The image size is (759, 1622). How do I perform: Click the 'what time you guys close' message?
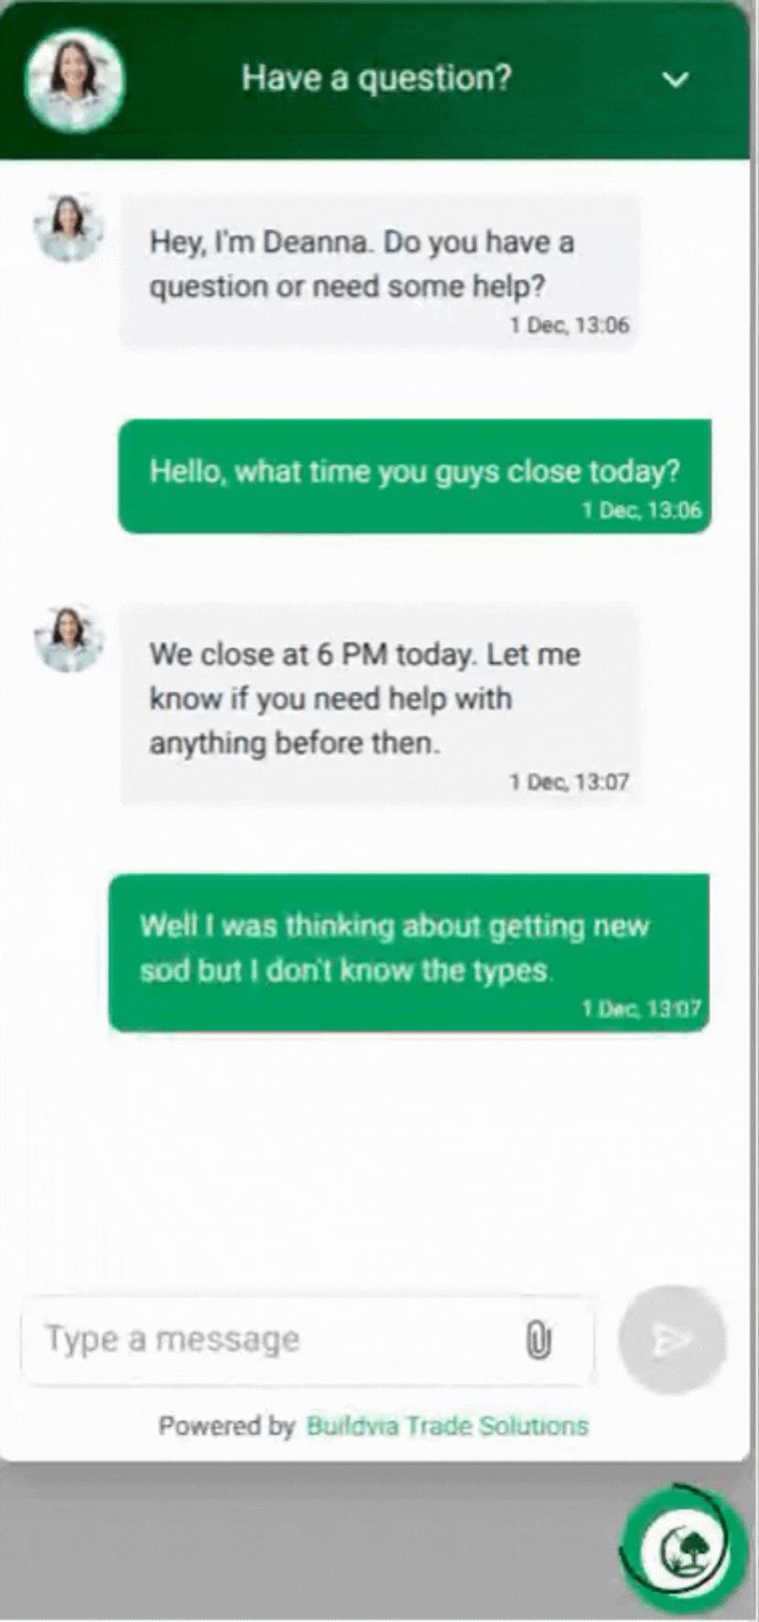(415, 475)
